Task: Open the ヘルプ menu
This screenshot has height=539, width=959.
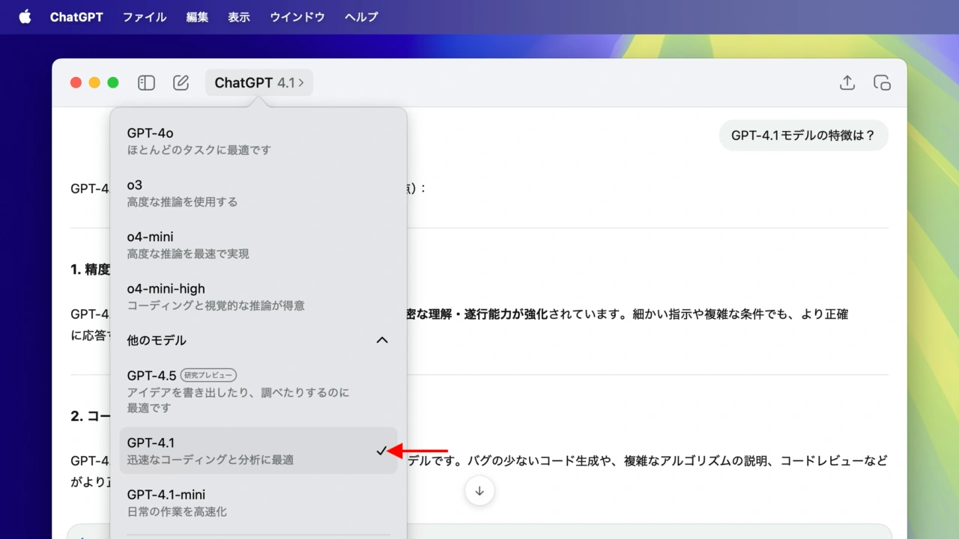Action: pos(361,16)
